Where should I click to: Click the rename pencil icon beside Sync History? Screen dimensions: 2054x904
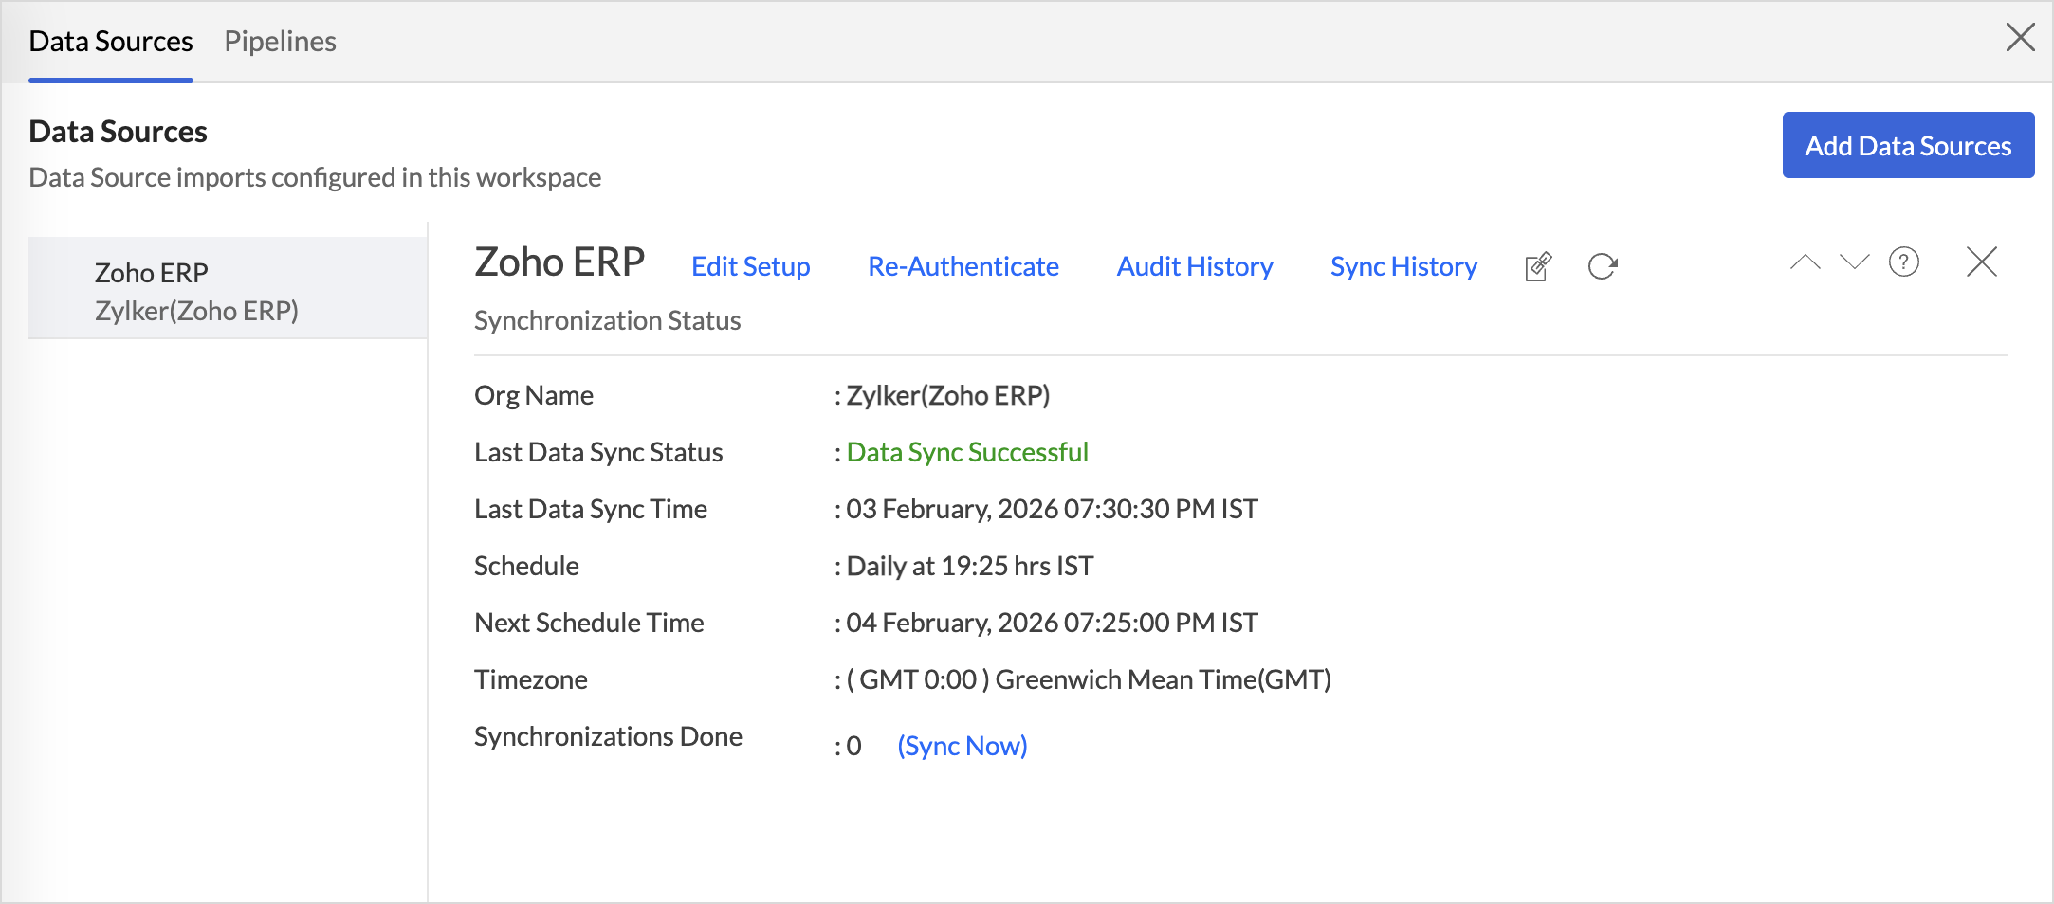pos(1538,267)
